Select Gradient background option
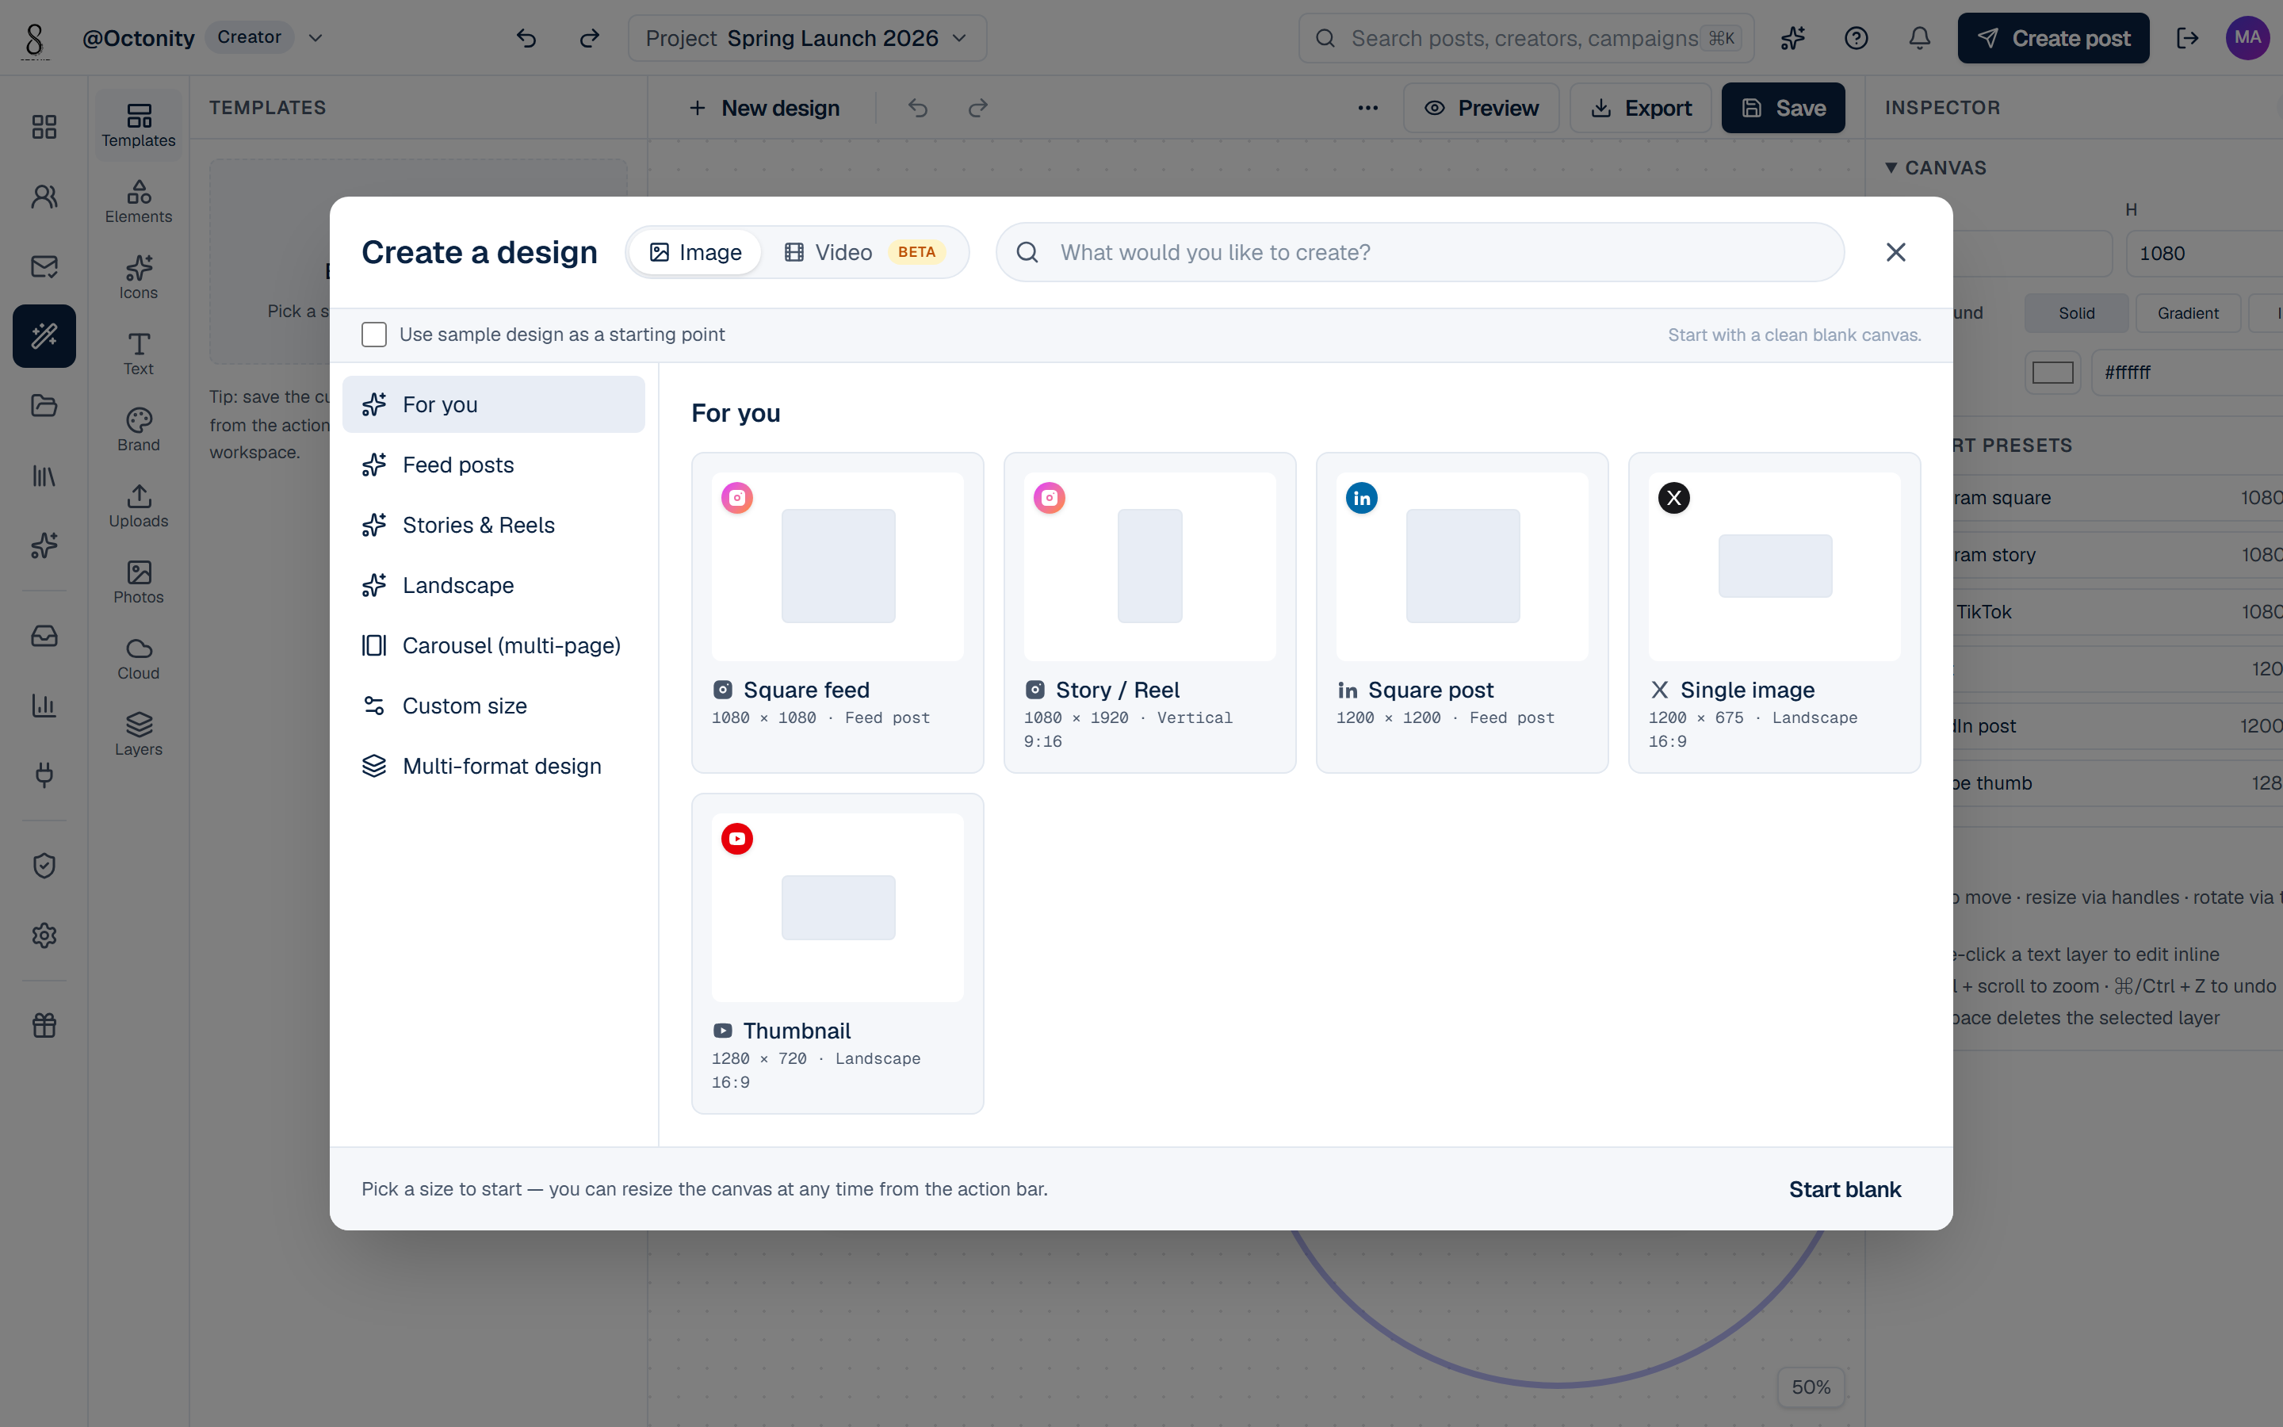The width and height of the screenshot is (2283, 1427). click(x=2188, y=312)
